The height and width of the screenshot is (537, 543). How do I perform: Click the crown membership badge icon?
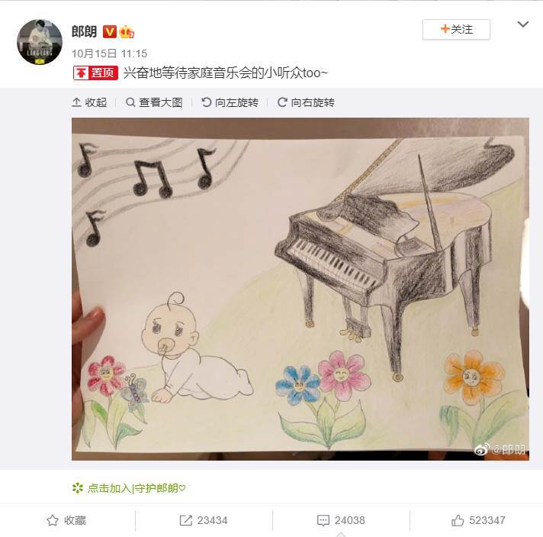pos(127,32)
